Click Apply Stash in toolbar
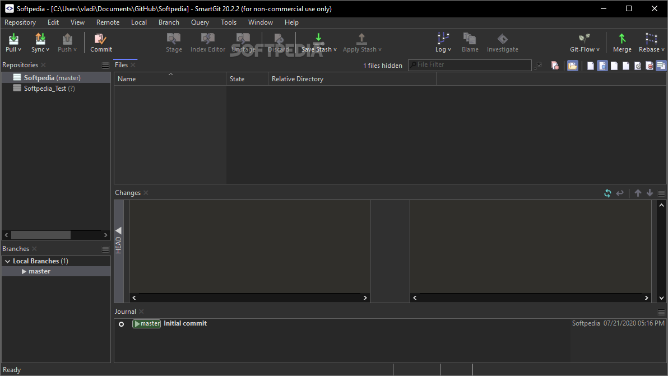 [x=361, y=43]
